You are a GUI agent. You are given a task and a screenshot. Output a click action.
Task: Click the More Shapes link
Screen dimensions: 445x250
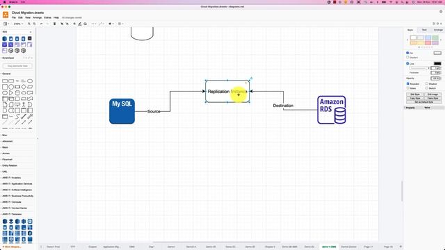click(13, 247)
